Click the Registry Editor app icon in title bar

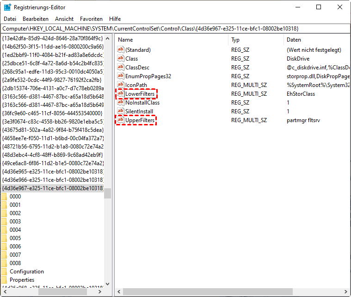coord(7,7)
